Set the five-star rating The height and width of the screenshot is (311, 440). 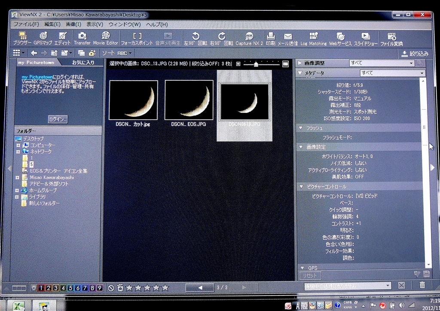[165, 288]
